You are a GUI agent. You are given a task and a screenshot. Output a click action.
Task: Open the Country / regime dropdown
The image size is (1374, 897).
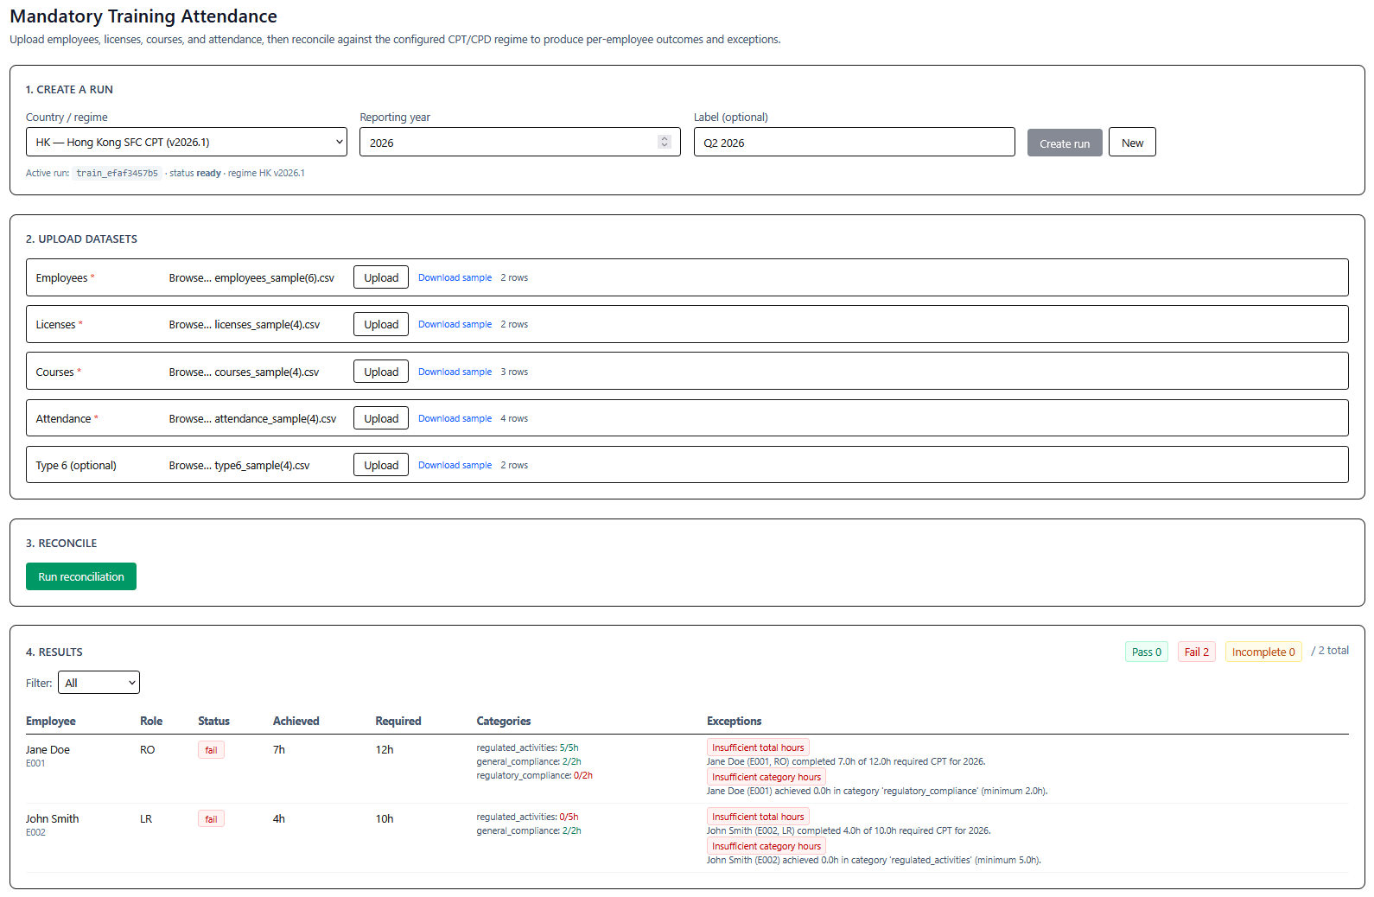[186, 143]
